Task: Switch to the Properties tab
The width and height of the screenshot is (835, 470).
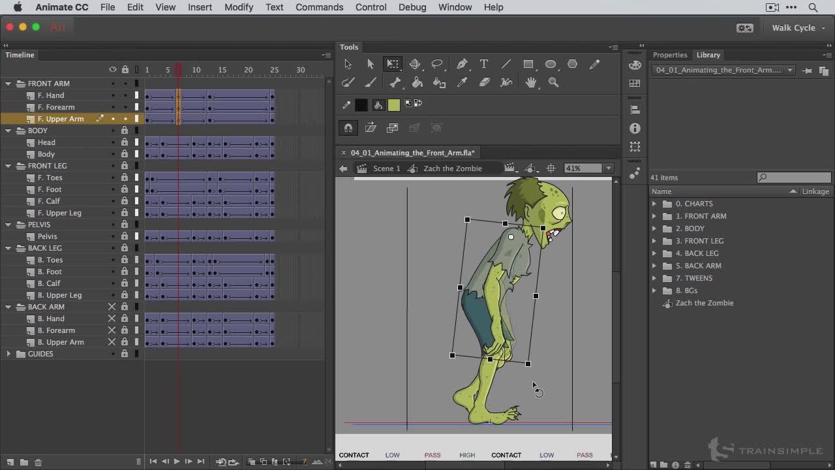Action: [670, 55]
